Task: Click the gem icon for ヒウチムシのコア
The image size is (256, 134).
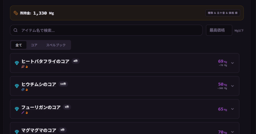Action: (17, 86)
